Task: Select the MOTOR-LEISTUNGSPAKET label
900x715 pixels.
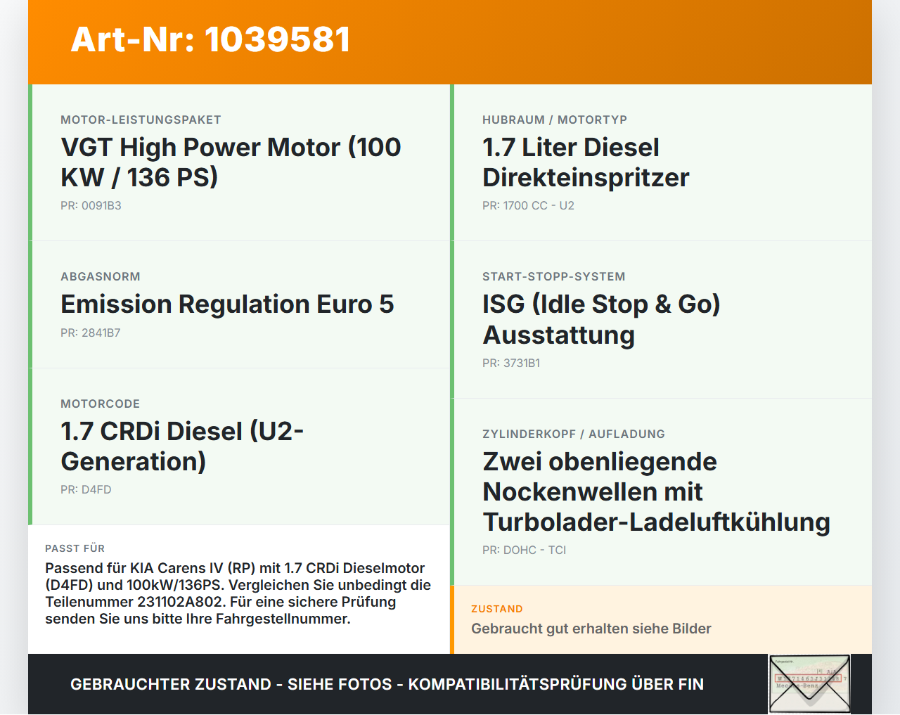Action: coord(141,120)
